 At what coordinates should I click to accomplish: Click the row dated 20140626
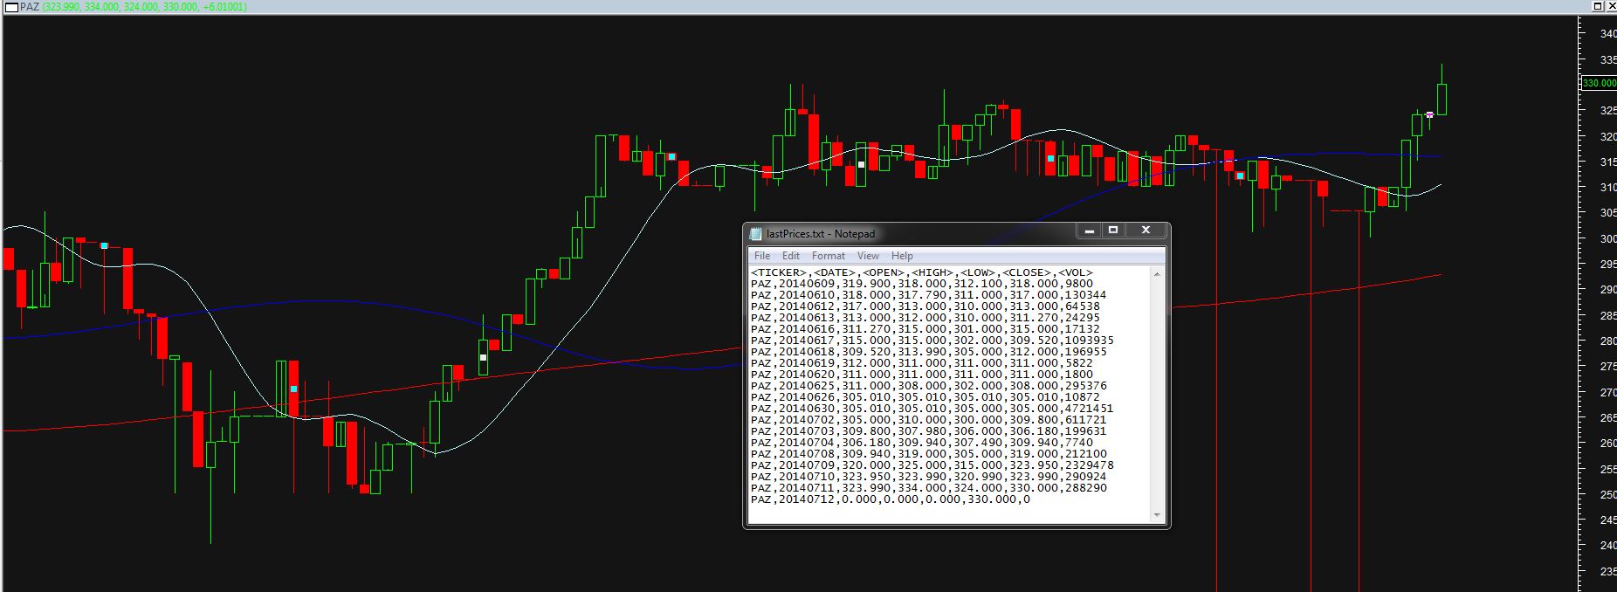tap(925, 397)
